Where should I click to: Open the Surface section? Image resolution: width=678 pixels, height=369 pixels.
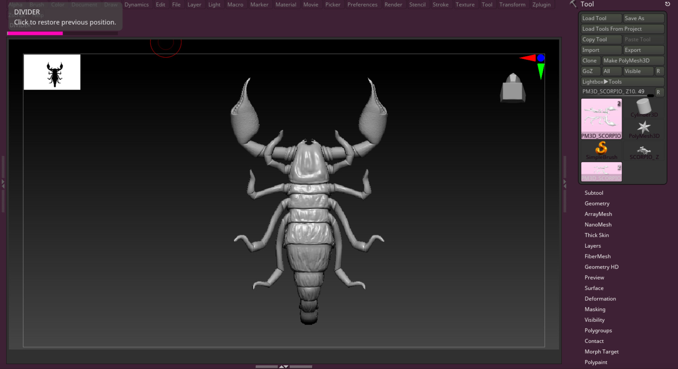(x=594, y=288)
